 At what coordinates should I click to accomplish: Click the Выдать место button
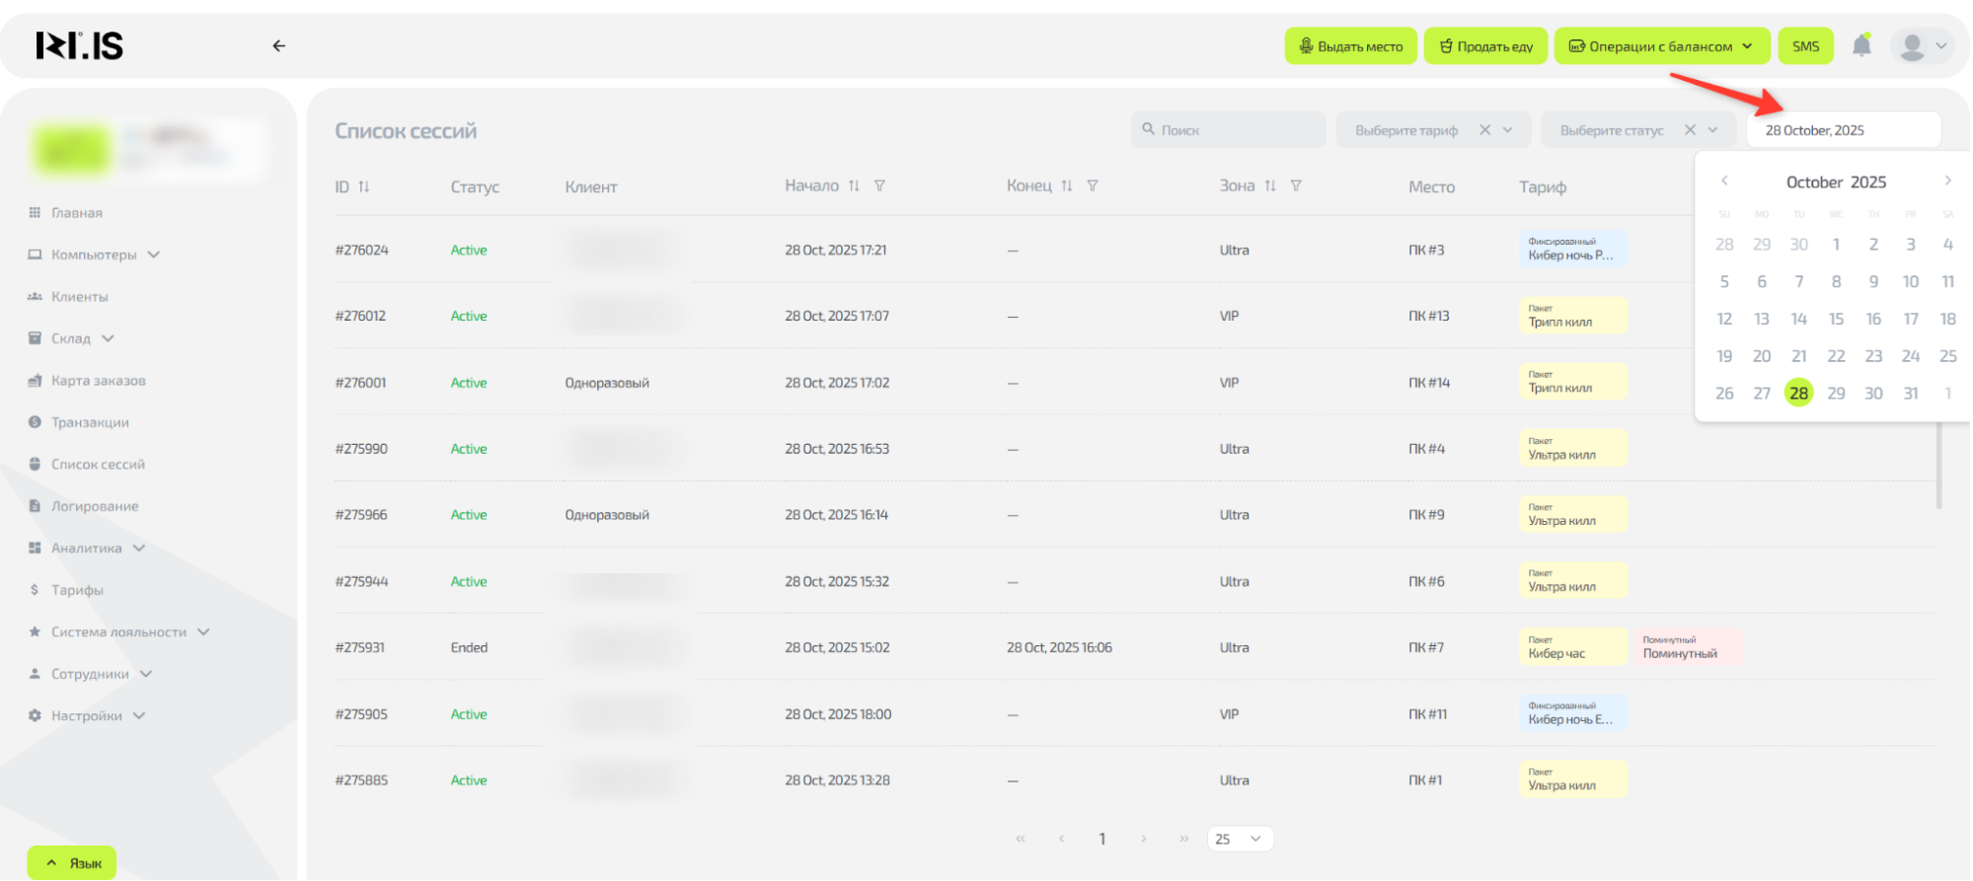1350,46
